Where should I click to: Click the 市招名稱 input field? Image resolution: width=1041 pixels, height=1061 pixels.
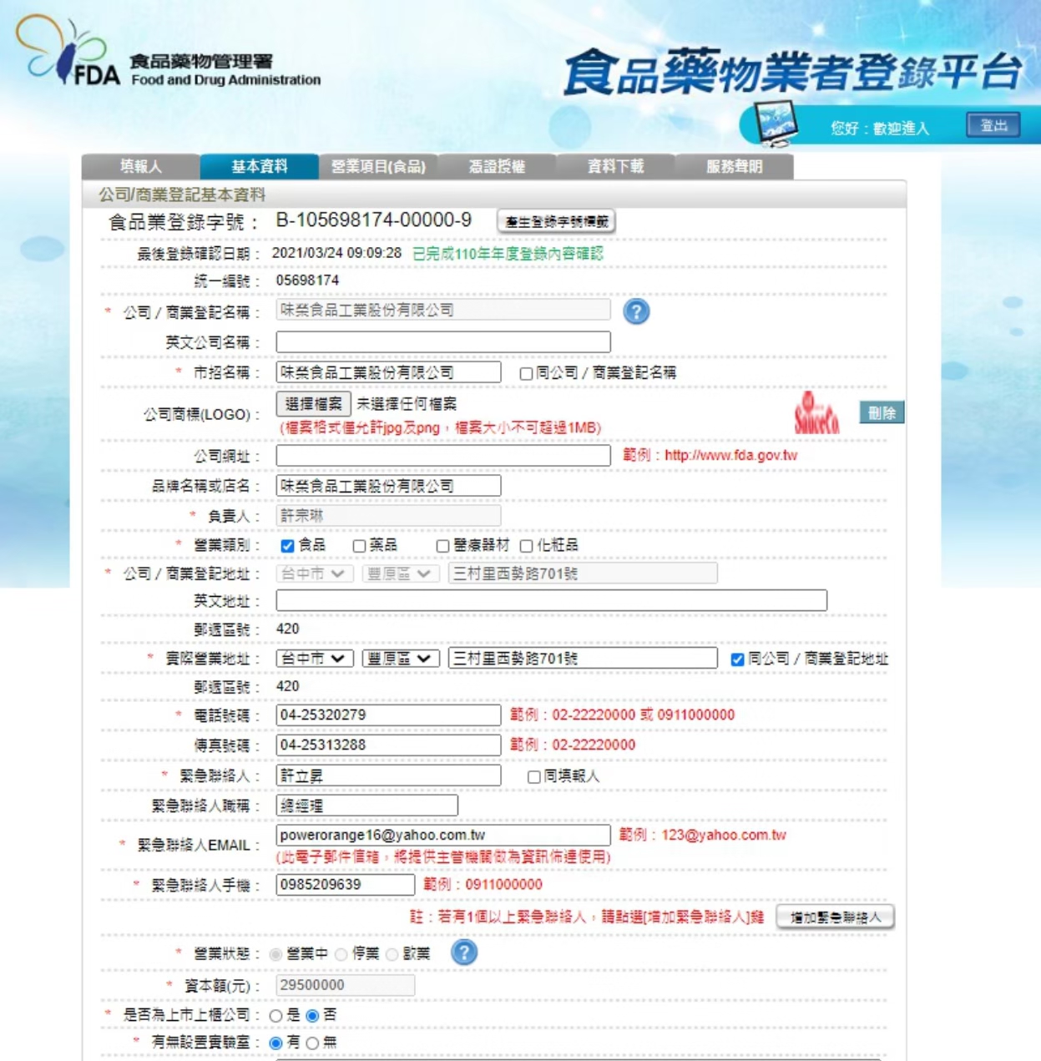tap(388, 372)
